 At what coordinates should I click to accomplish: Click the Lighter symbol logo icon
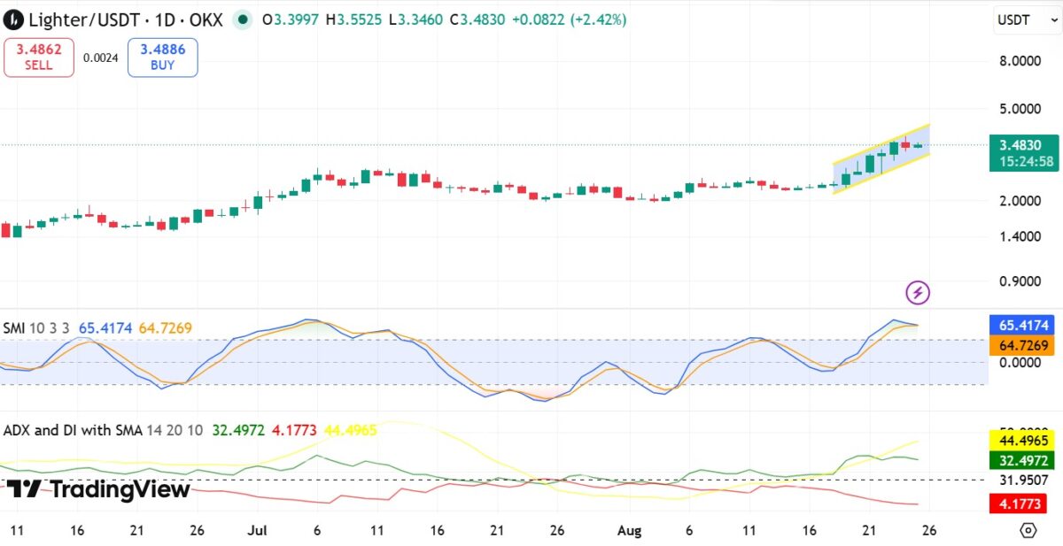click(13, 19)
